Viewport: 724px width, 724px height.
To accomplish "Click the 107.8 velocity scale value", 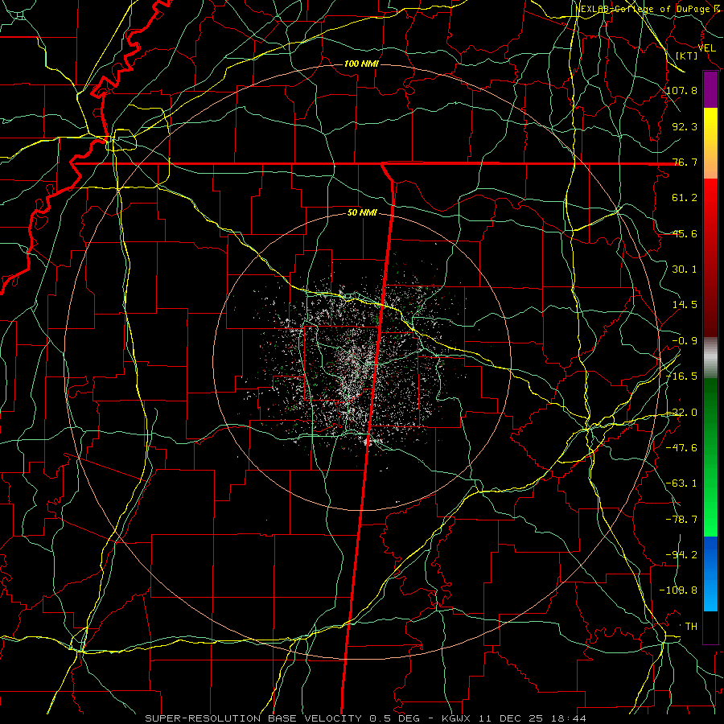I will (682, 90).
